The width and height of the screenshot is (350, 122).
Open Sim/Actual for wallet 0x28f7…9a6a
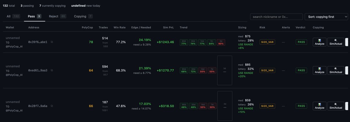336,106
